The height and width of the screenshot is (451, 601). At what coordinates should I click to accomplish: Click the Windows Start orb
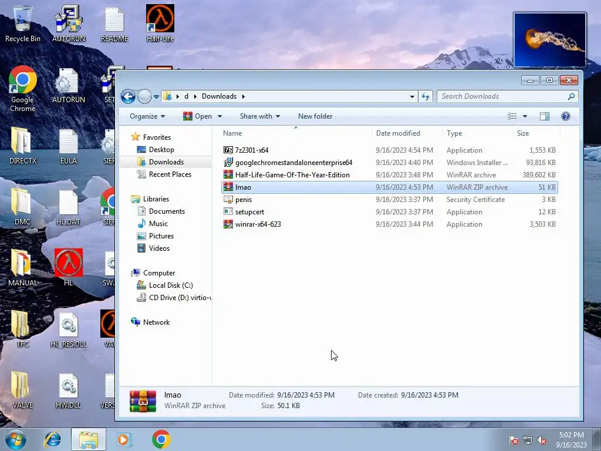tap(16, 439)
